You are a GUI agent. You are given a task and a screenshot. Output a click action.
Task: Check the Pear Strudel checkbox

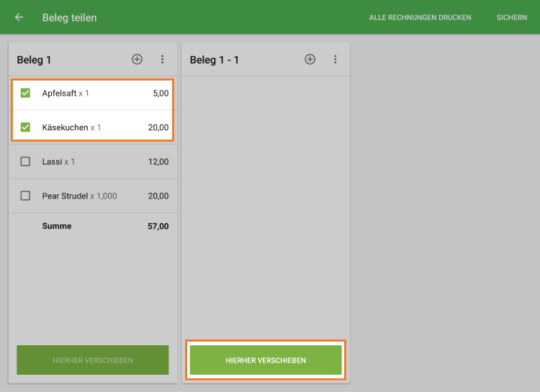click(25, 196)
